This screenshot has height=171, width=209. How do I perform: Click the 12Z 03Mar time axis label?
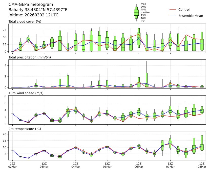click(44, 165)
